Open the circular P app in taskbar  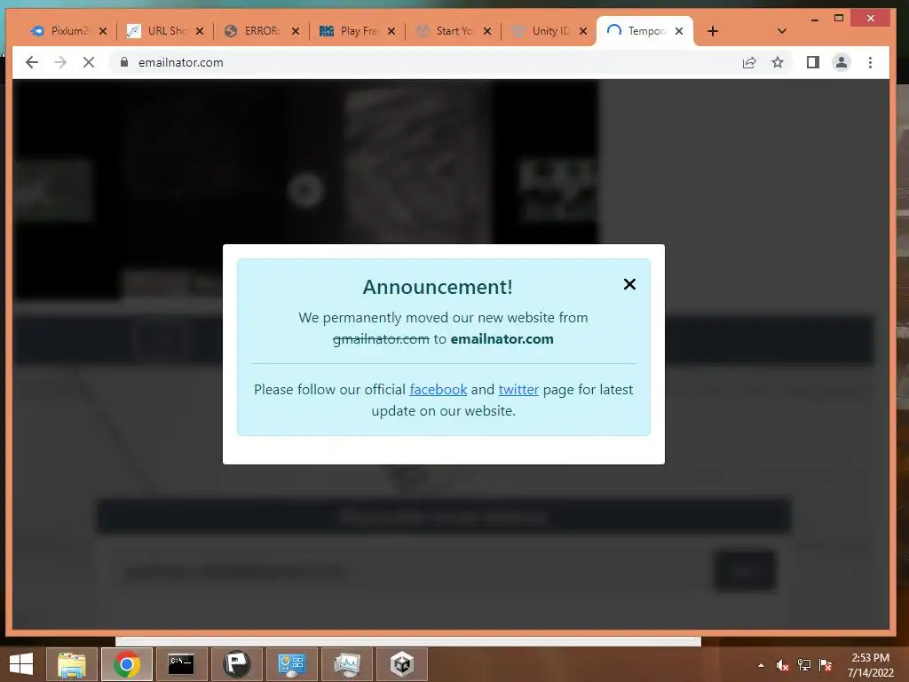pyautogui.click(x=236, y=664)
